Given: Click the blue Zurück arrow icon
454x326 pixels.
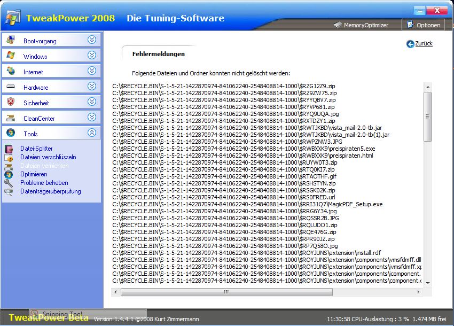Looking at the screenshot, I should point(410,44).
